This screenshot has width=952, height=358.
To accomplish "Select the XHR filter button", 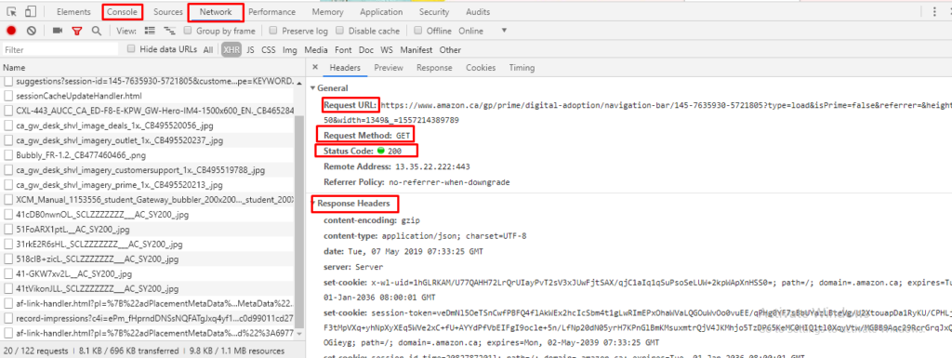I will (x=231, y=50).
